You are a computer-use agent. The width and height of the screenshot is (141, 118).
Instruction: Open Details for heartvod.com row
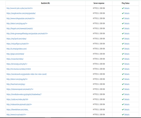[x=127, y=84]
